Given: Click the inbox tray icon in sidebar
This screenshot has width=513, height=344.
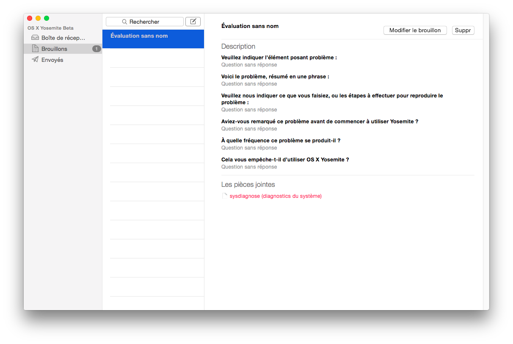Looking at the screenshot, I should [35, 38].
